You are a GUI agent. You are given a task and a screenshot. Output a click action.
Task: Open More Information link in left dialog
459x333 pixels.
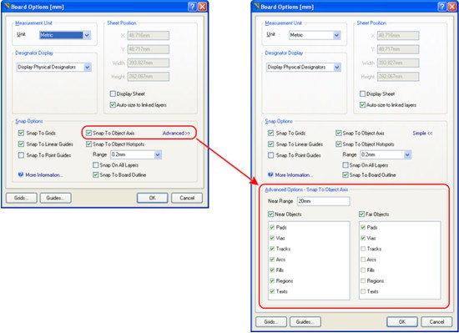click(44, 175)
